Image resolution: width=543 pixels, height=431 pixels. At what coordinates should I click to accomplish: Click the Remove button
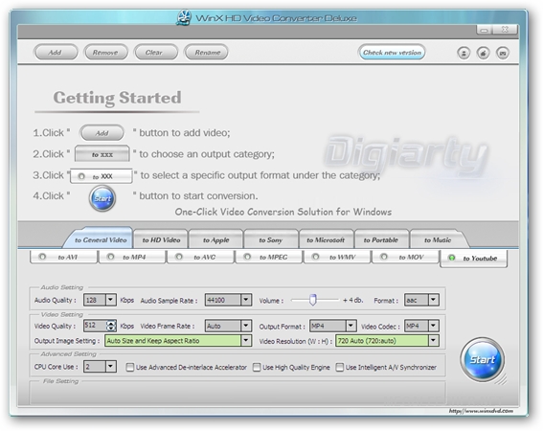click(x=105, y=53)
